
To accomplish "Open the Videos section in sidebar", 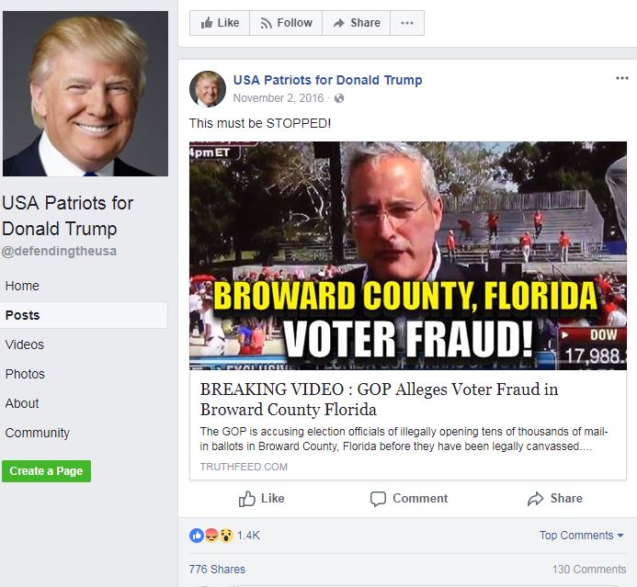I will pos(25,344).
